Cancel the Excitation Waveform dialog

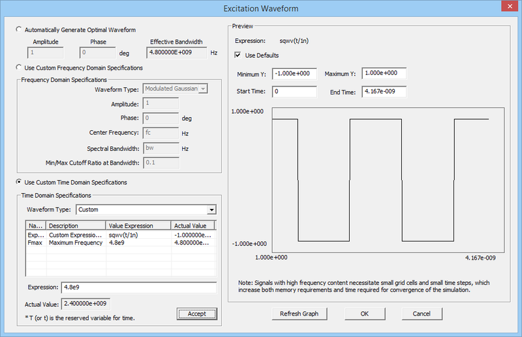point(421,314)
